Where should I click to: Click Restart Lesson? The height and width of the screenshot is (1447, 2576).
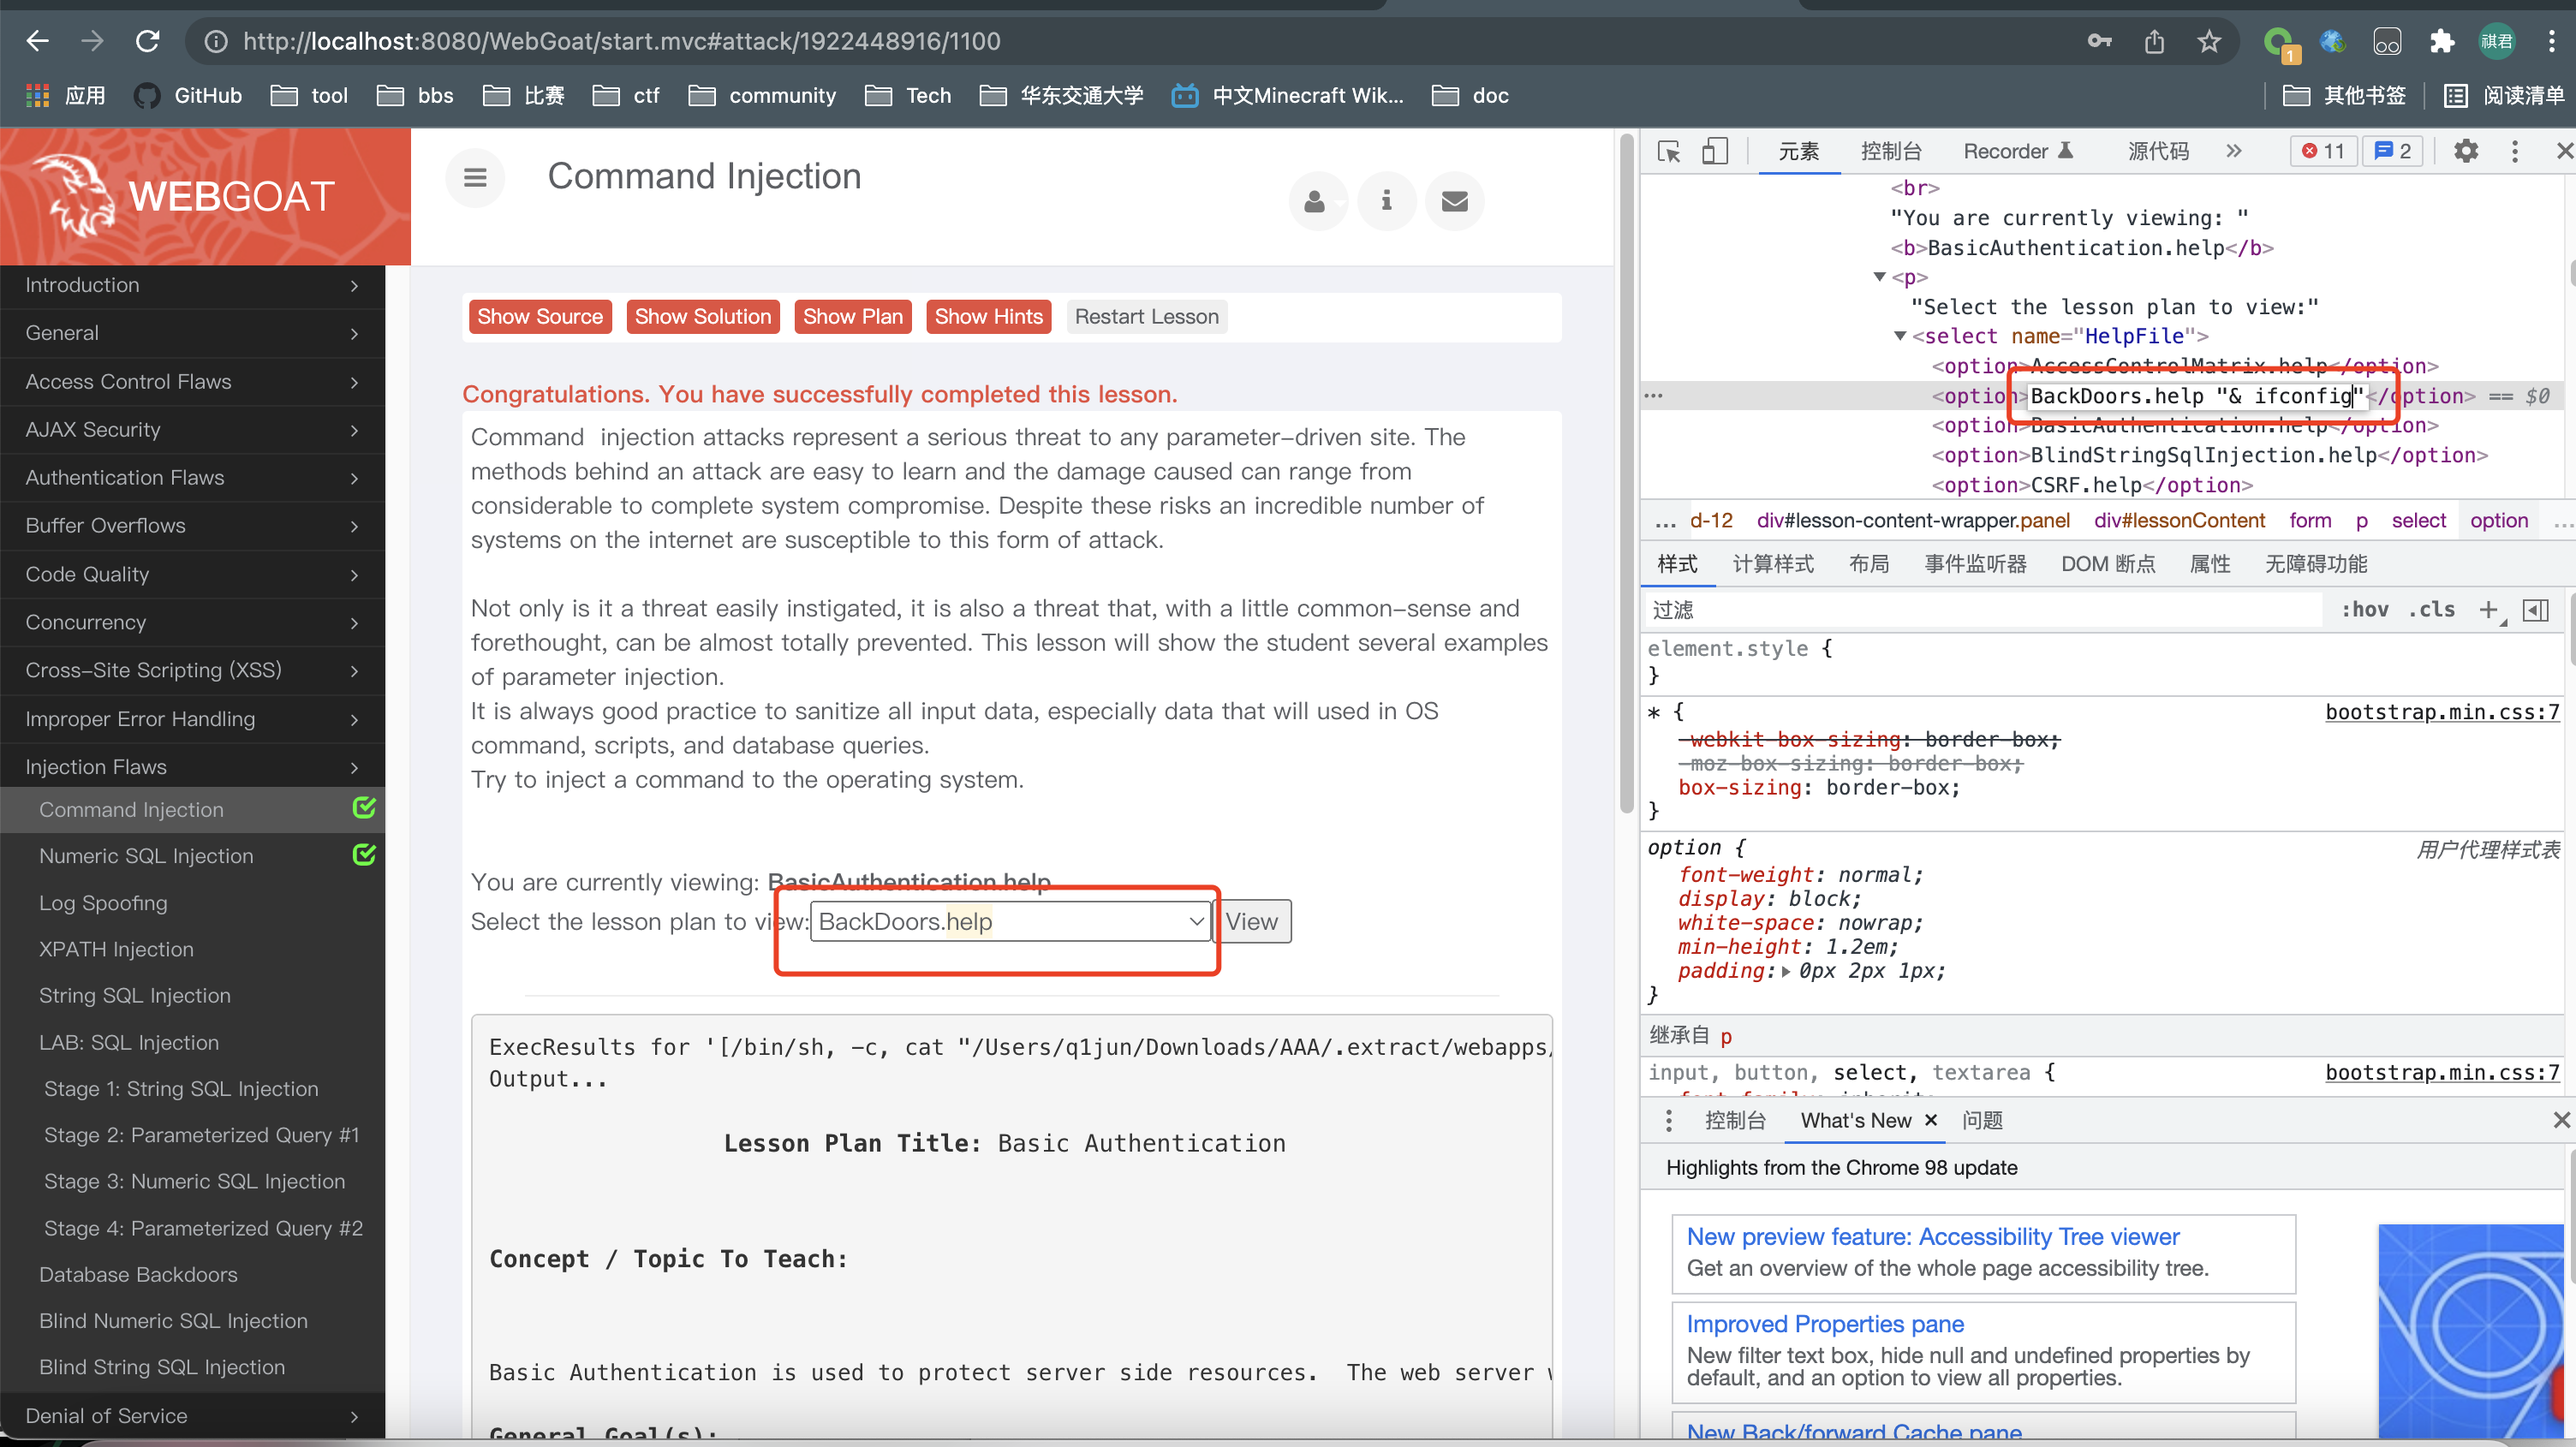[1147, 316]
